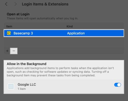Screen dimensions: 128x101
Task: Select the Basecamp 3 login item row
Action: pos(64,33)
